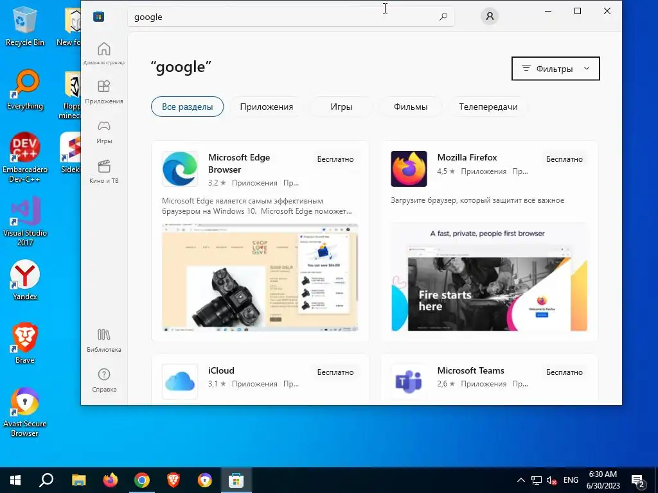Select Игры filter tab

tap(341, 107)
